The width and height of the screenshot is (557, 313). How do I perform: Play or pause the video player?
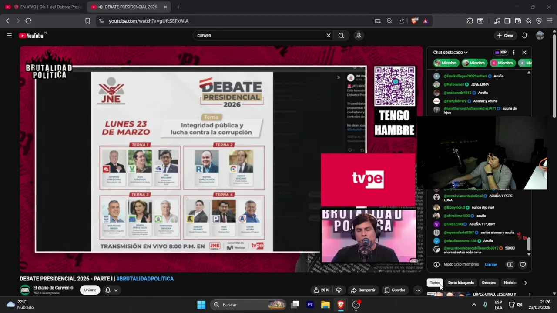point(221,159)
